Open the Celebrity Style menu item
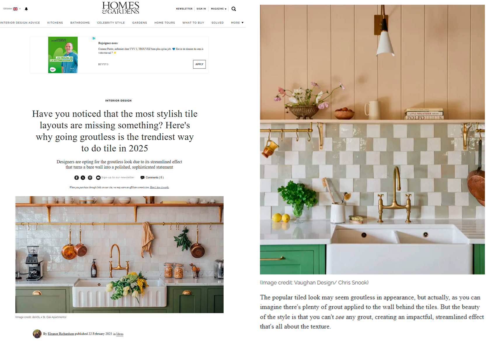 111,23
